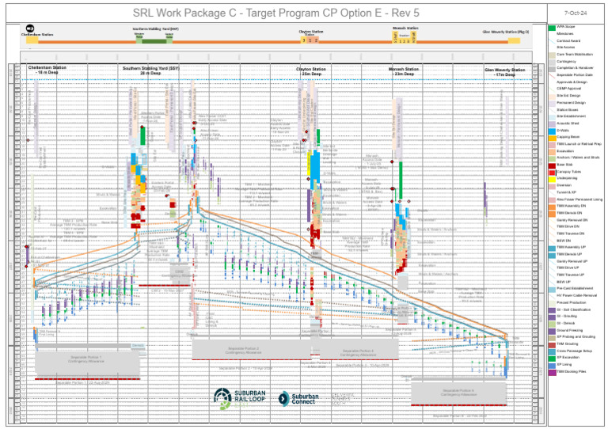608x429 pixels.
Task: Select the Capping Beam orange legend swatch
Action: click(x=552, y=138)
